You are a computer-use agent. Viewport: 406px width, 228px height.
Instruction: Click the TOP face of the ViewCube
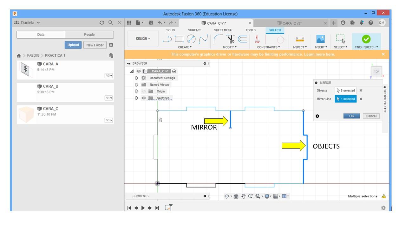(377, 72)
